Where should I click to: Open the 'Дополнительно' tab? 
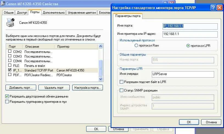[54, 13]
